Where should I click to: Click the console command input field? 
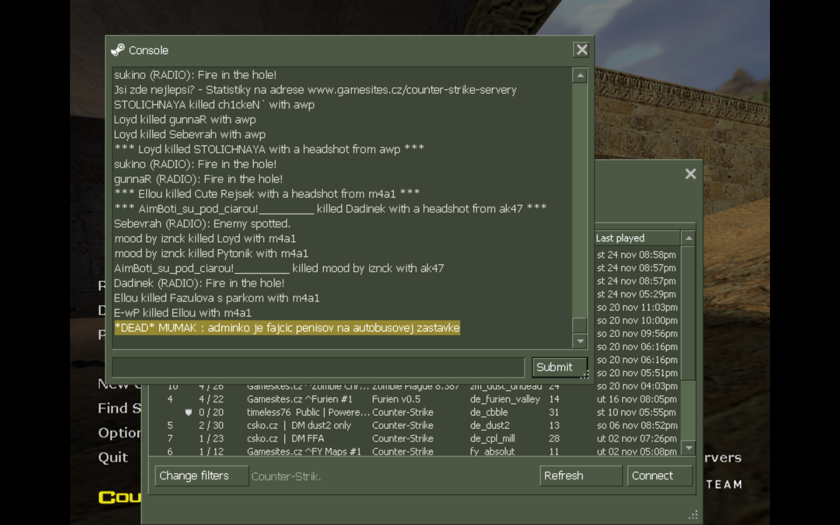click(x=318, y=367)
